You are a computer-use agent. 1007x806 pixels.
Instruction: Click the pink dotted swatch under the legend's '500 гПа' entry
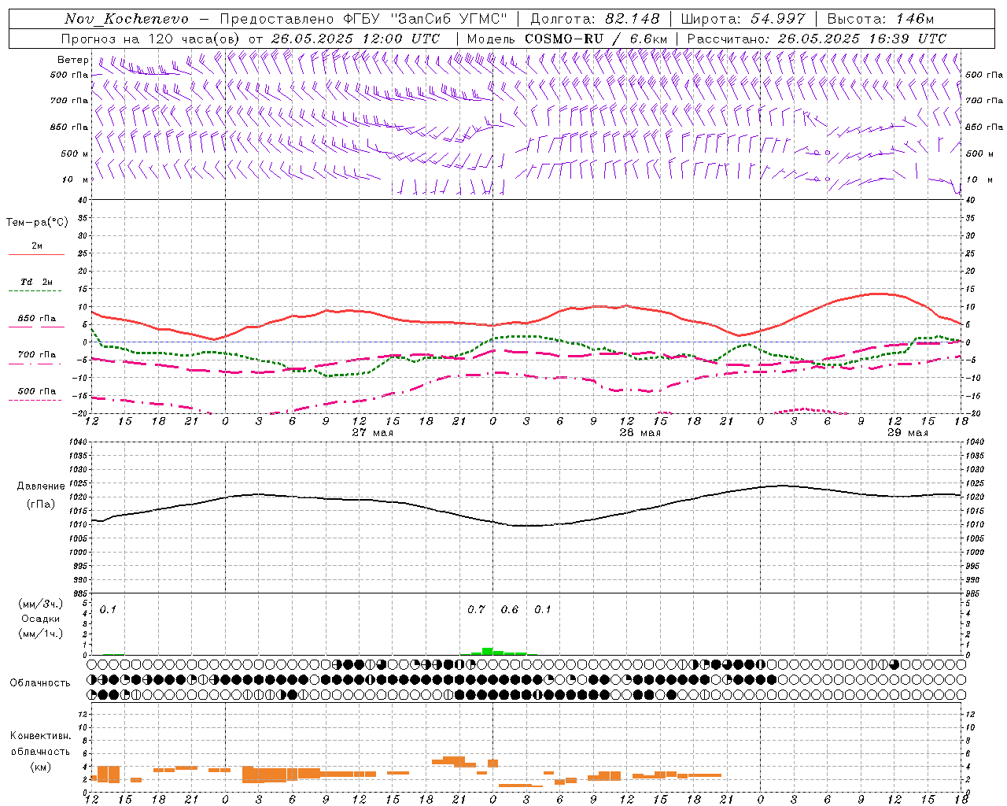click(35, 401)
